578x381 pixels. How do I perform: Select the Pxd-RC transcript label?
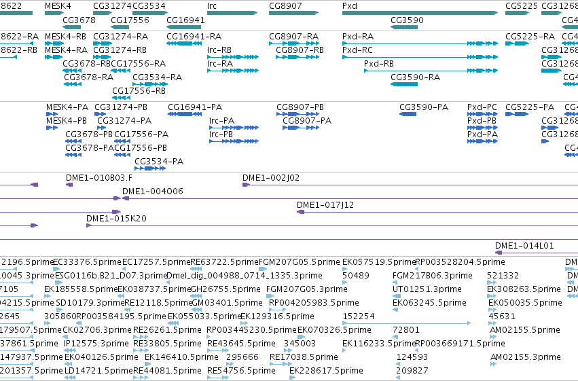point(357,50)
